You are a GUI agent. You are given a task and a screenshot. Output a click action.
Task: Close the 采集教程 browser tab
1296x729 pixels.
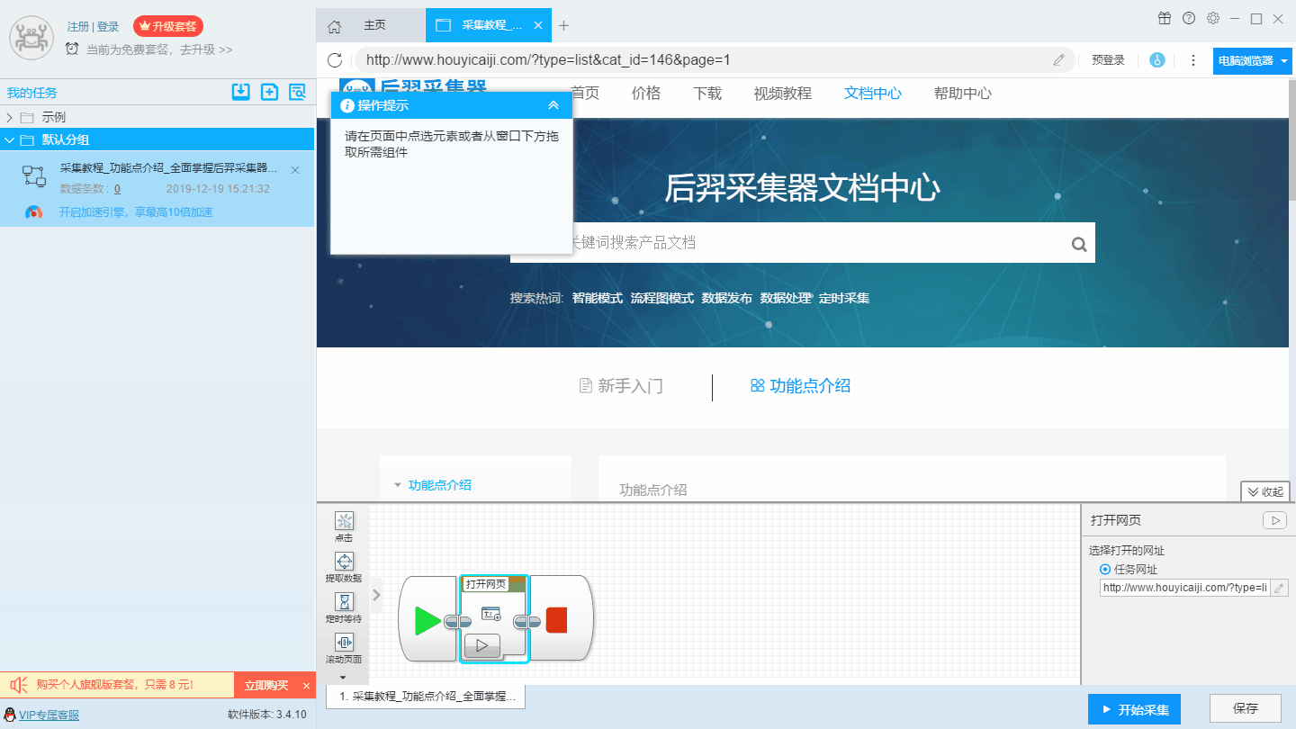(538, 25)
